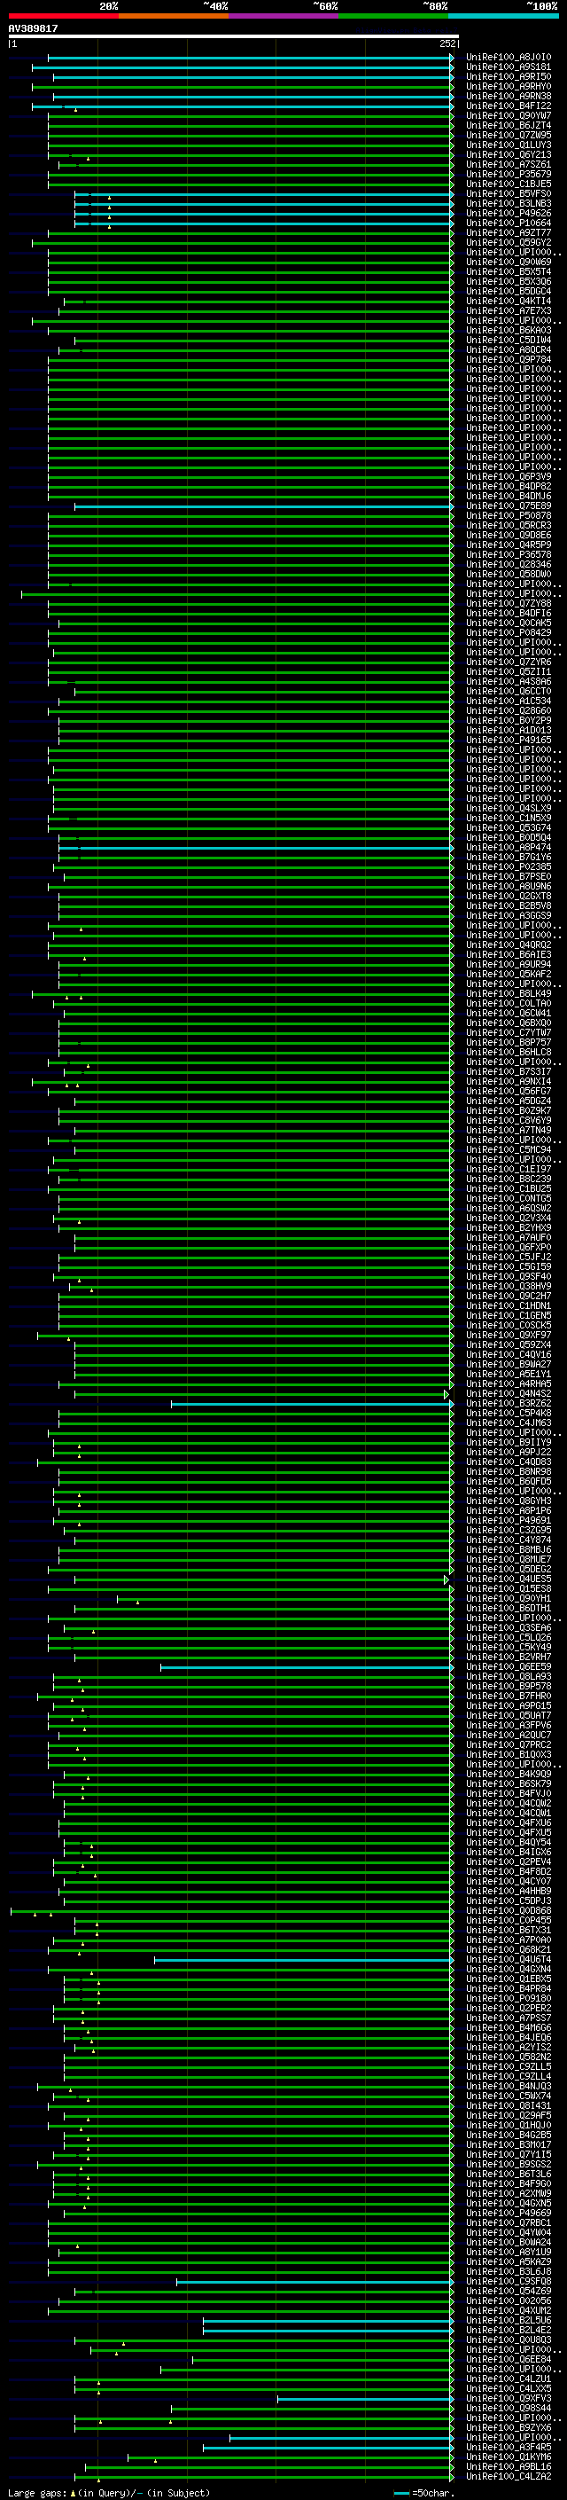Screen dimensions: 567x2500
Task: Click the AV389817 query label
Action: pyautogui.click(x=33, y=29)
